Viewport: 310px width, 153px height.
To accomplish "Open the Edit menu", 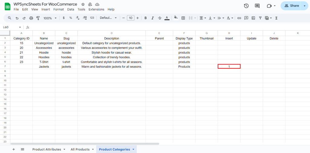I will pos(25,9).
